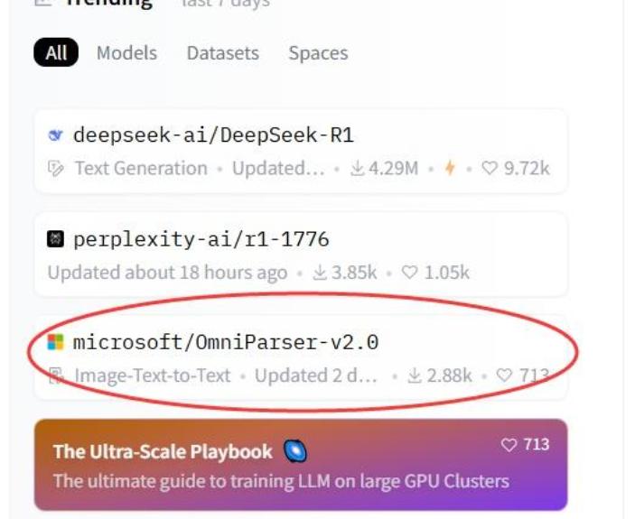The width and height of the screenshot is (635, 519).
Task: Click the Text Generation tag icon
Action: [56, 169]
